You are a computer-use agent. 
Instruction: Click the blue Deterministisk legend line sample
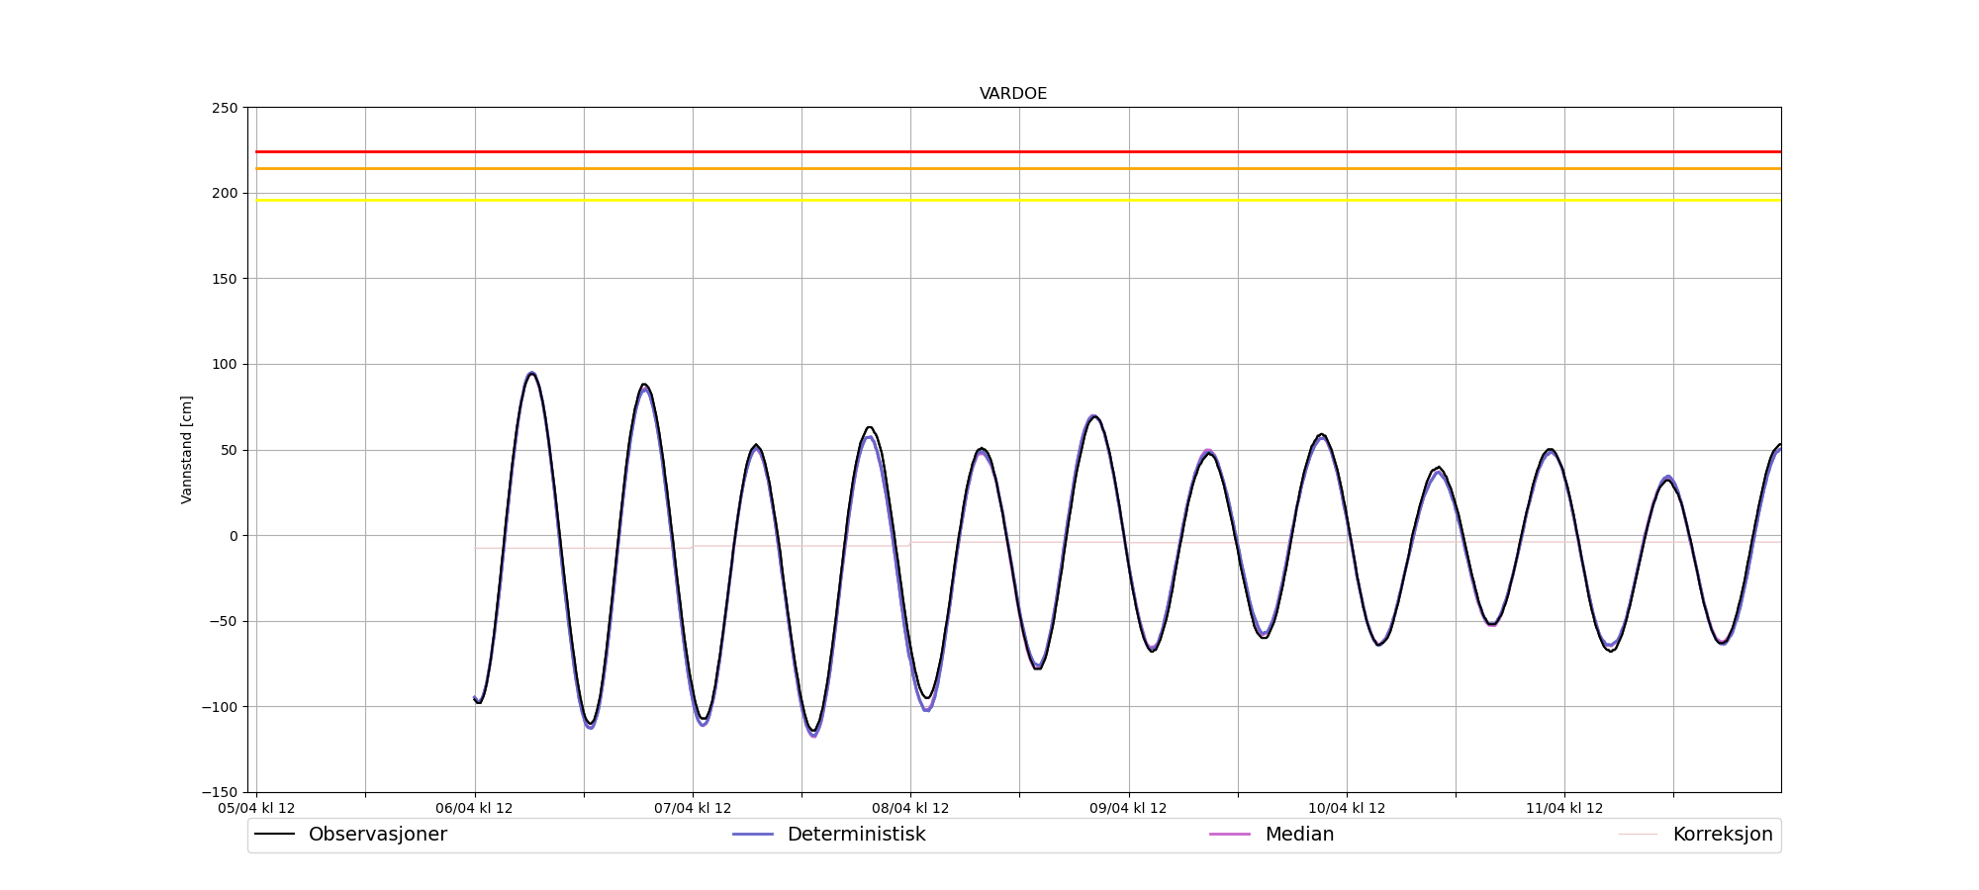752,835
